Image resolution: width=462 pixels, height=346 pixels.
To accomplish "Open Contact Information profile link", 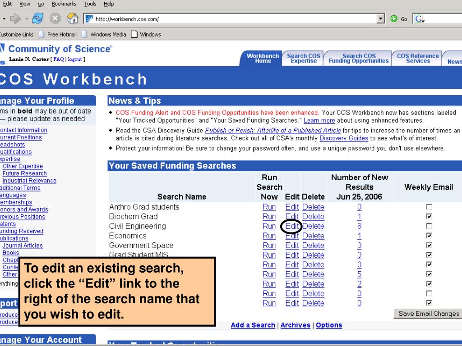I will click(x=23, y=130).
